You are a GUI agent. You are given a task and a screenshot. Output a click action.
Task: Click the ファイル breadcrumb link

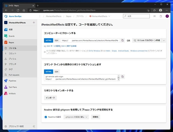pos(80,16)
